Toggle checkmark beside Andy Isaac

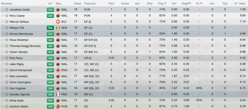pyautogui.click(x=3, y=100)
